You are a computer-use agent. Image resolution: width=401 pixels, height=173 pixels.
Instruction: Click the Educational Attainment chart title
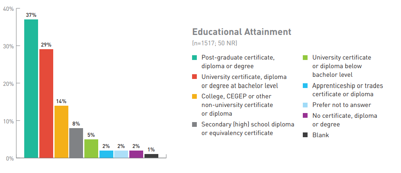[x=241, y=32]
